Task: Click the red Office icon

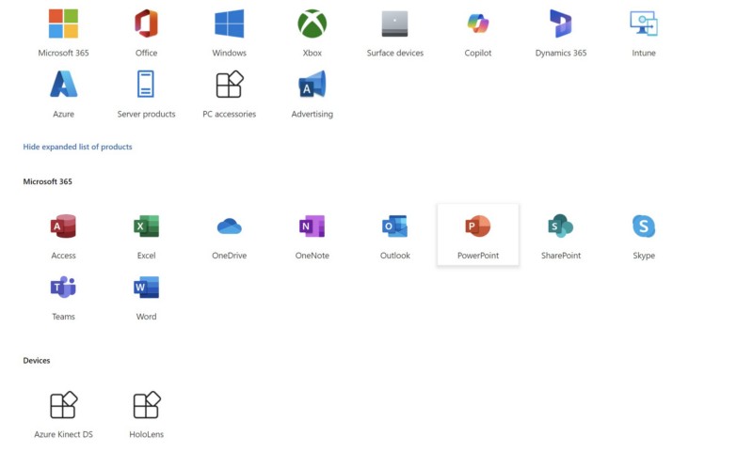Action: point(146,23)
